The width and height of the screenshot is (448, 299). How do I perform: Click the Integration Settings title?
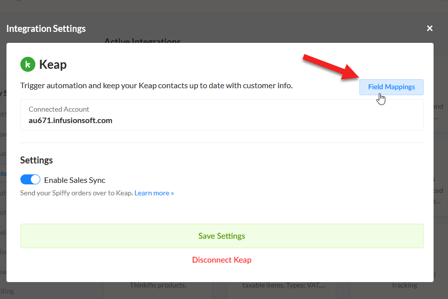point(46,28)
